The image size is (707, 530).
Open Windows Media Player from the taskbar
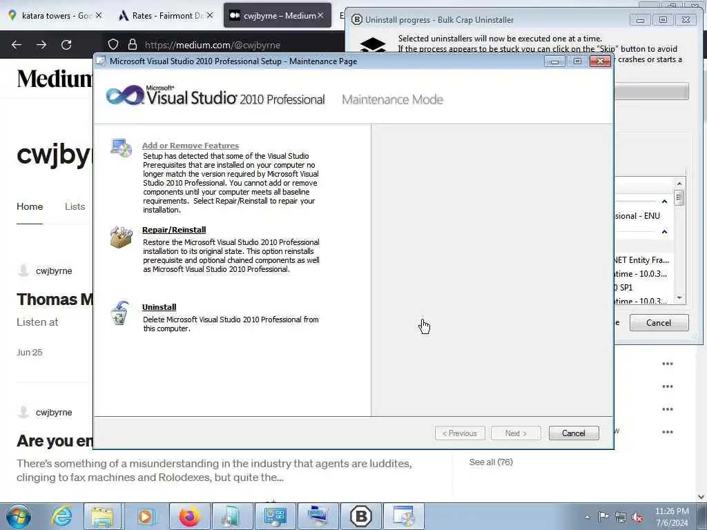point(145,516)
